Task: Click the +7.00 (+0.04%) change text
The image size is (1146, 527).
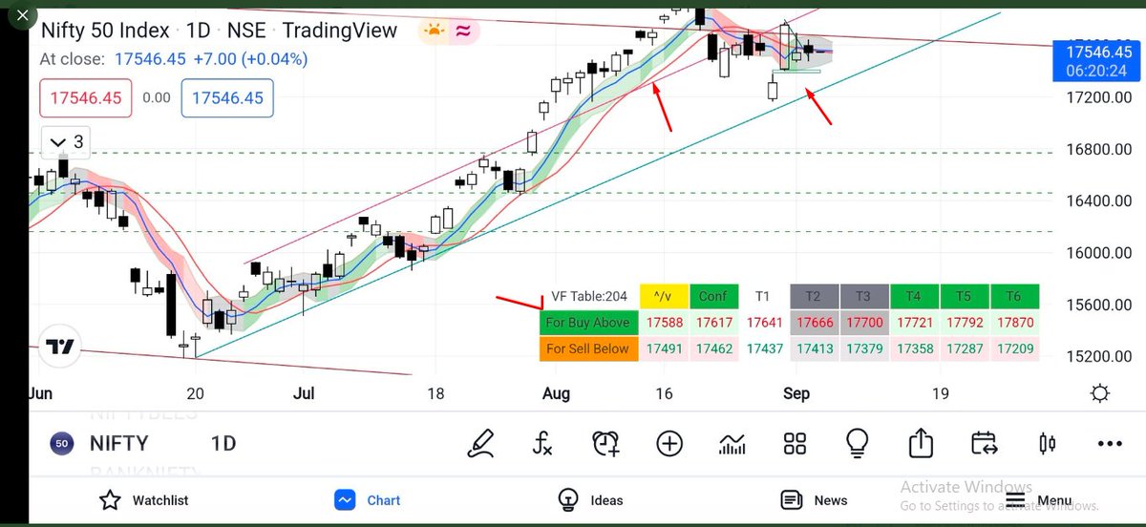Action: point(249,59)
